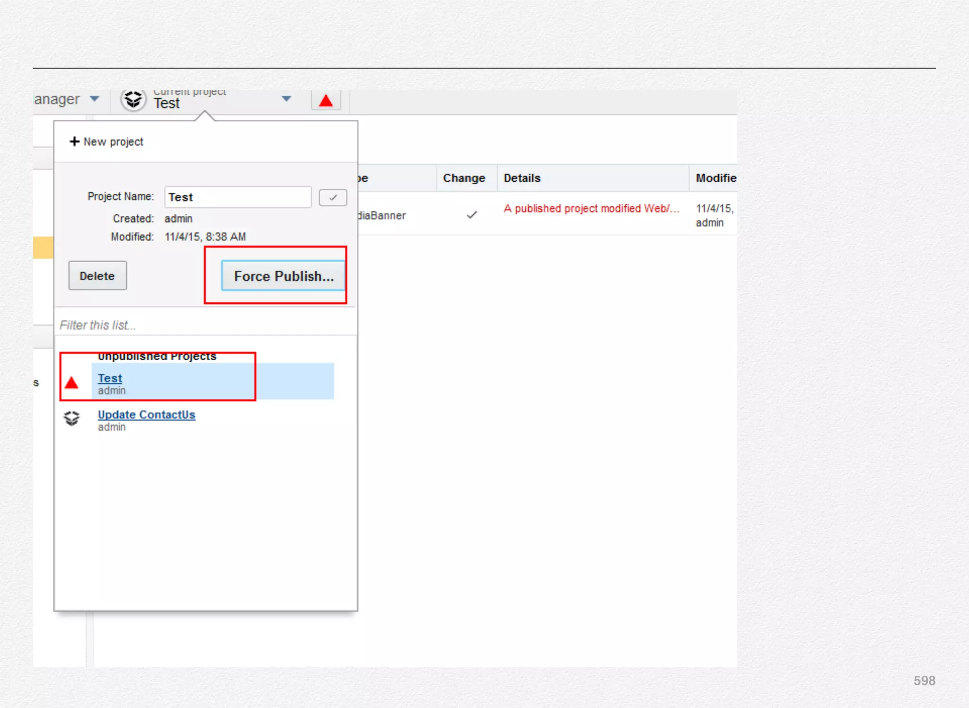Click the plus icon for New project
Viewport: 969px width, 708px height.
tap(74, 142)
